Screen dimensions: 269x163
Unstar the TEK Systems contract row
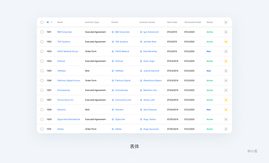click(226, 42)
